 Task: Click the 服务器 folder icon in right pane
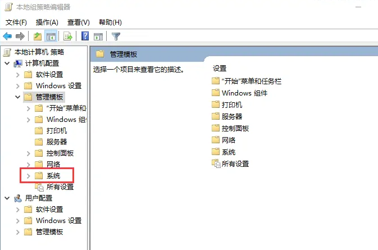[216, 116]
